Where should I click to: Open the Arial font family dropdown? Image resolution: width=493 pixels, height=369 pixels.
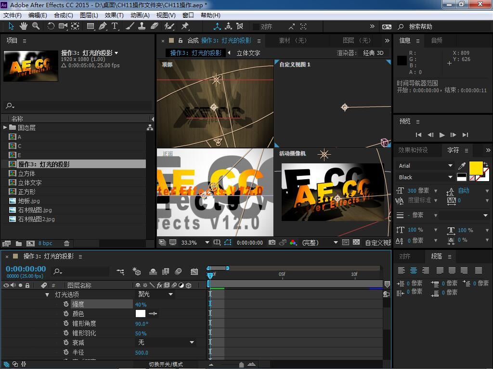[x=425, y=166]
